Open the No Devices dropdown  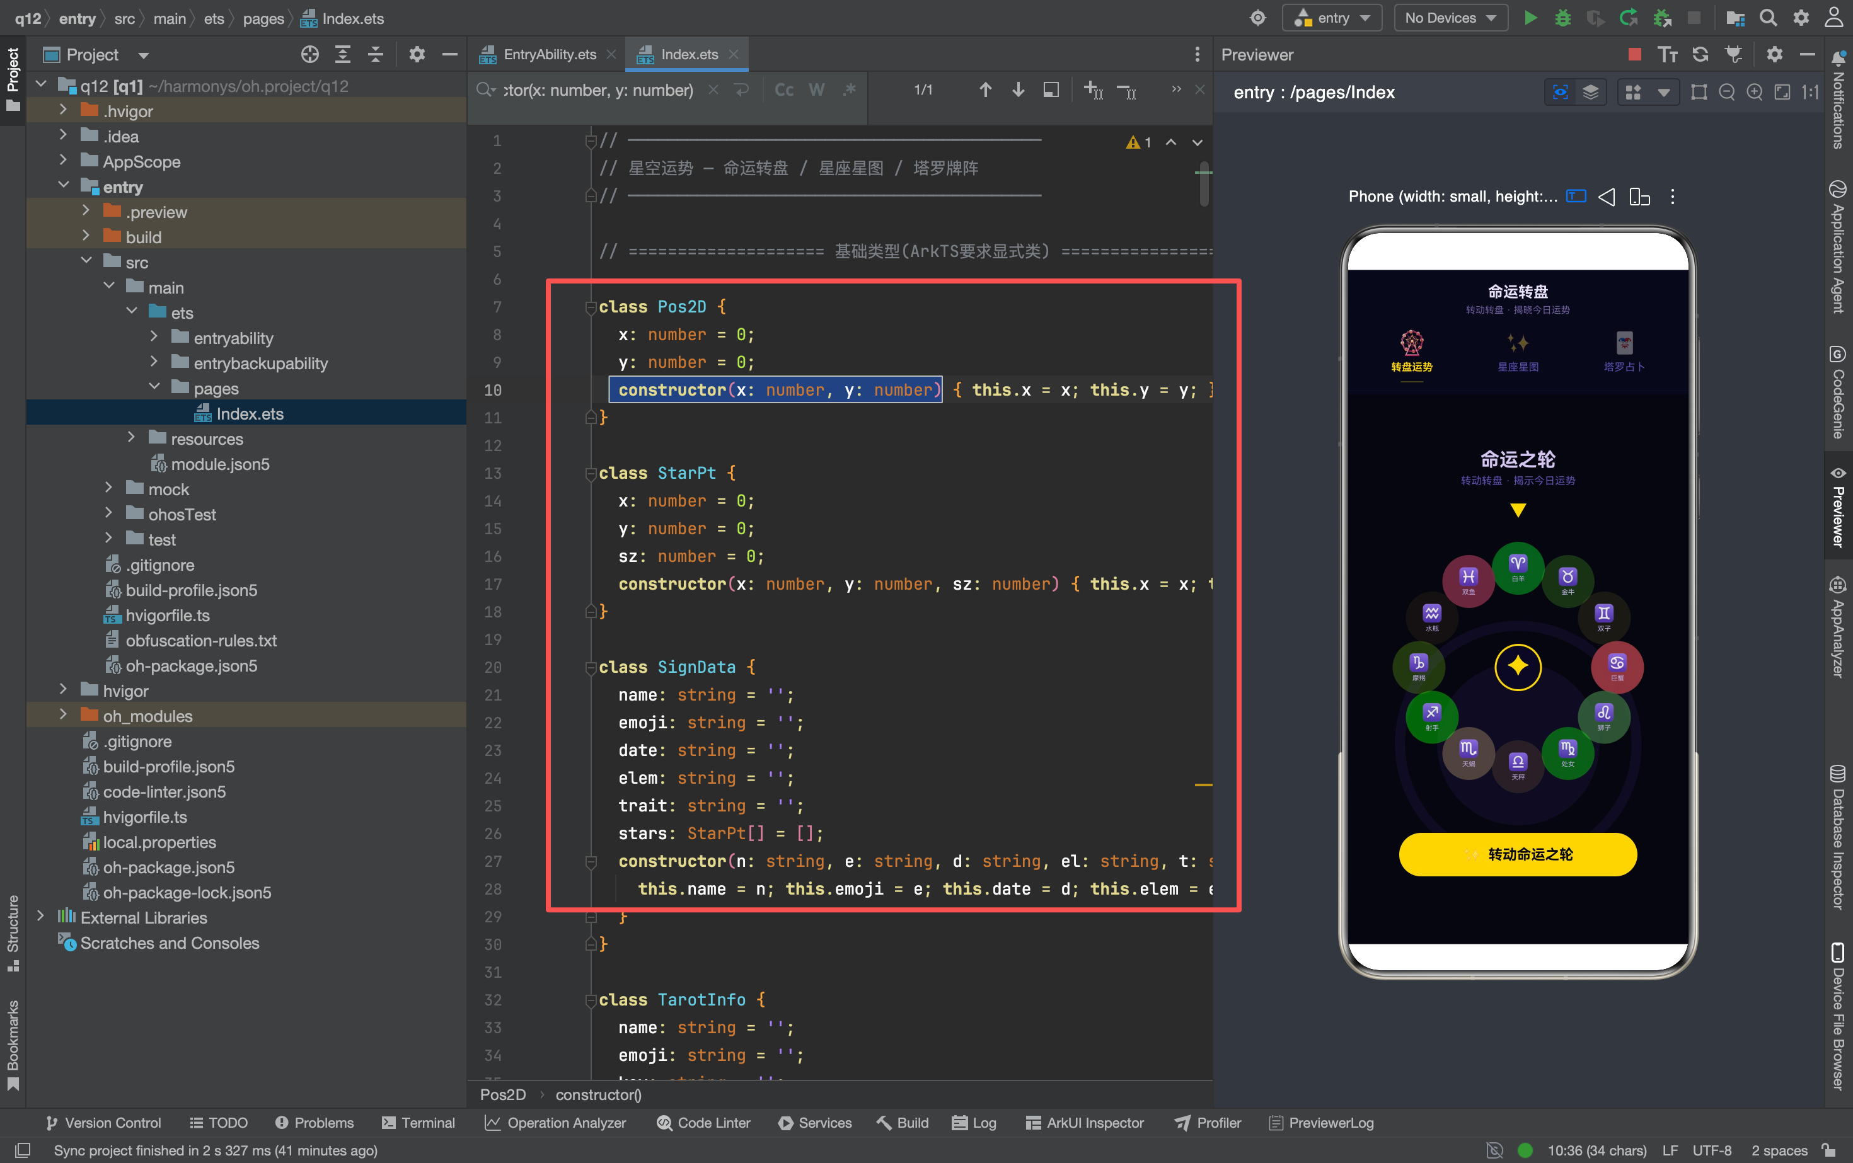click(x=1450, y=18)
